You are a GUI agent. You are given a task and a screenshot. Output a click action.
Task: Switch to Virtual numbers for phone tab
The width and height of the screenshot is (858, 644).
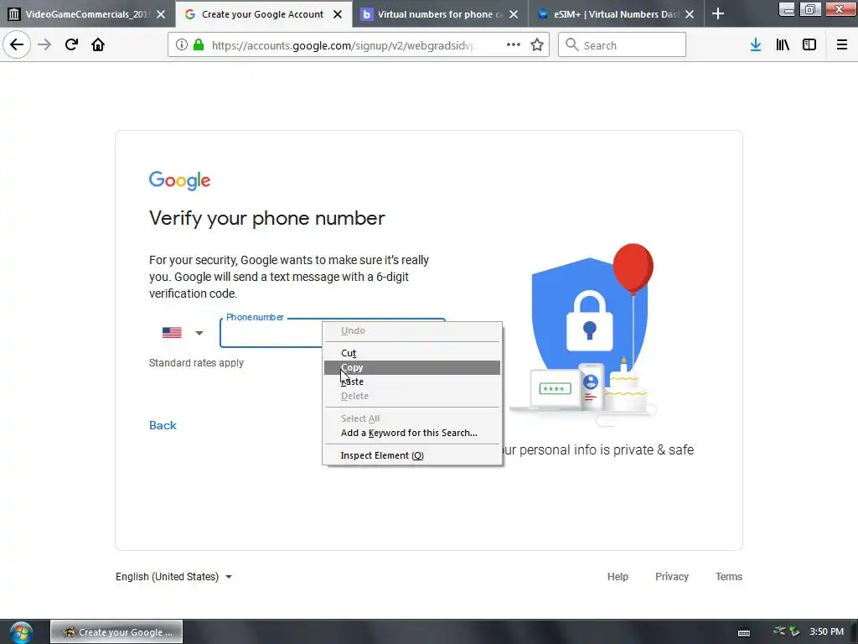tap(440, 14)
